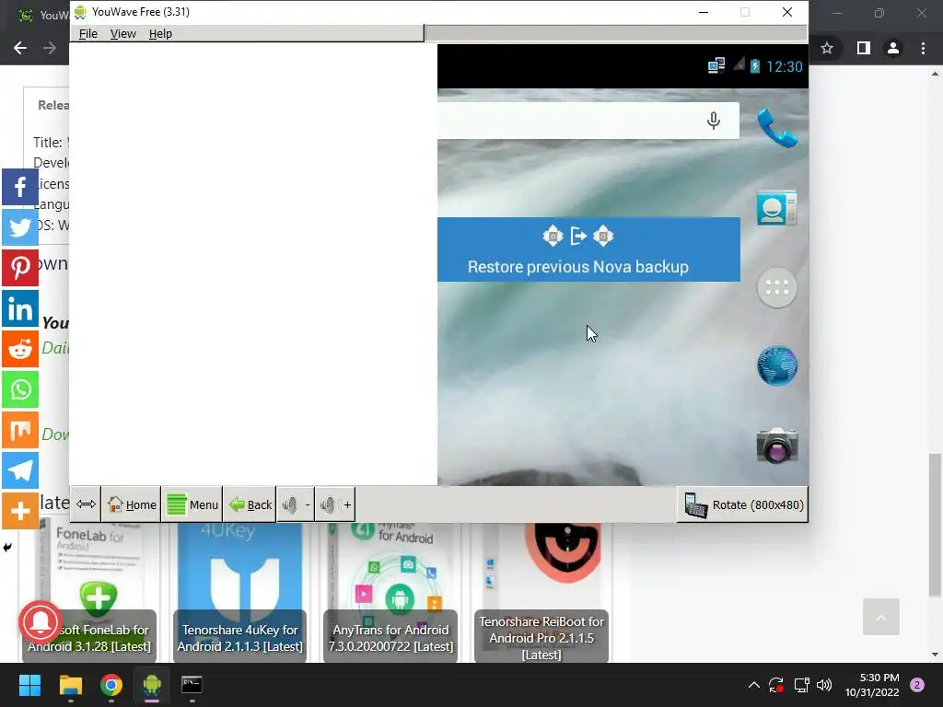Image resolution: width=943 pixels, height=707 pixels.
Task: Open Chrome side panel icon
Action: 864,48
